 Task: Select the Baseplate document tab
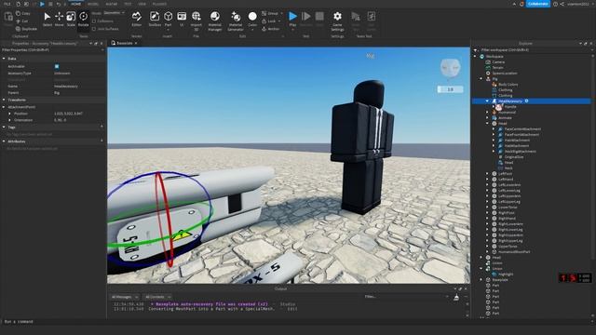pyautogui.click(x=125, y=44)
